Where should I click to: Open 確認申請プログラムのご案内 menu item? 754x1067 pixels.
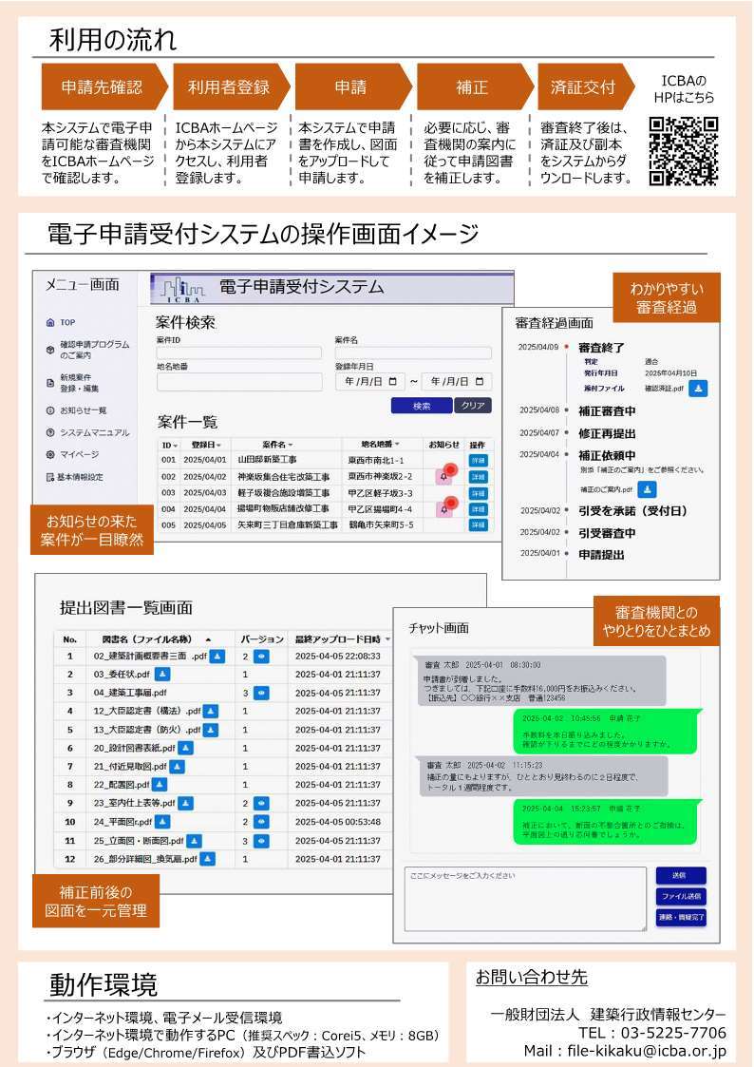87,350
